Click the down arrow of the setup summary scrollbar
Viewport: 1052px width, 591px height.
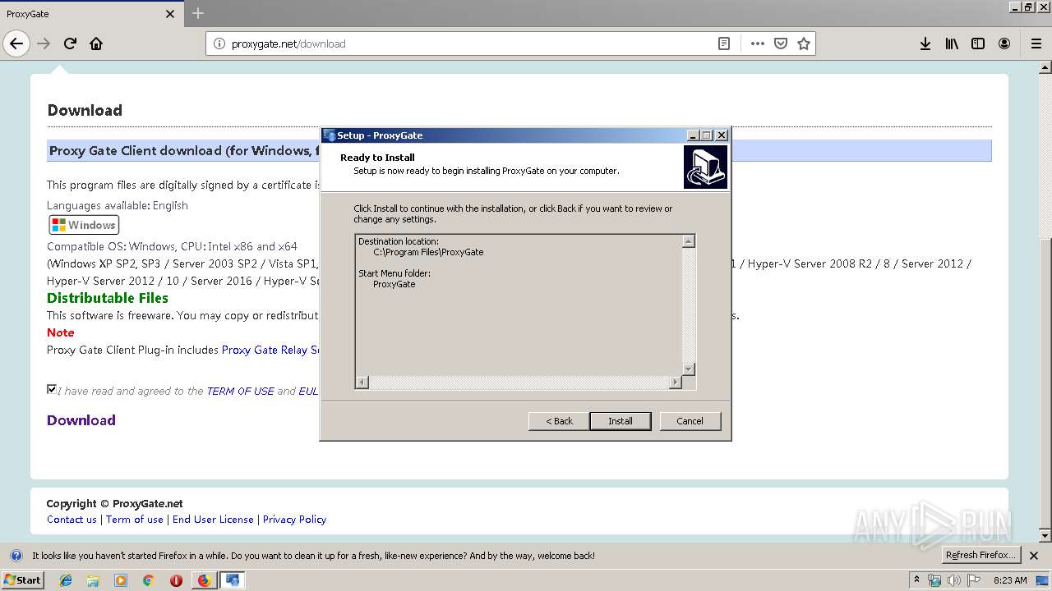coord(689,369)
